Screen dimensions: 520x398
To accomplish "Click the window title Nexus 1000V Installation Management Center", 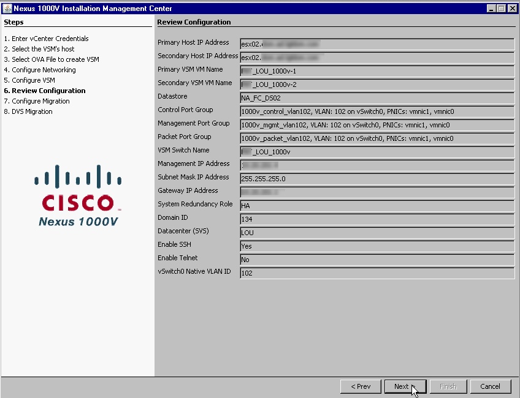I will [93, 9].
